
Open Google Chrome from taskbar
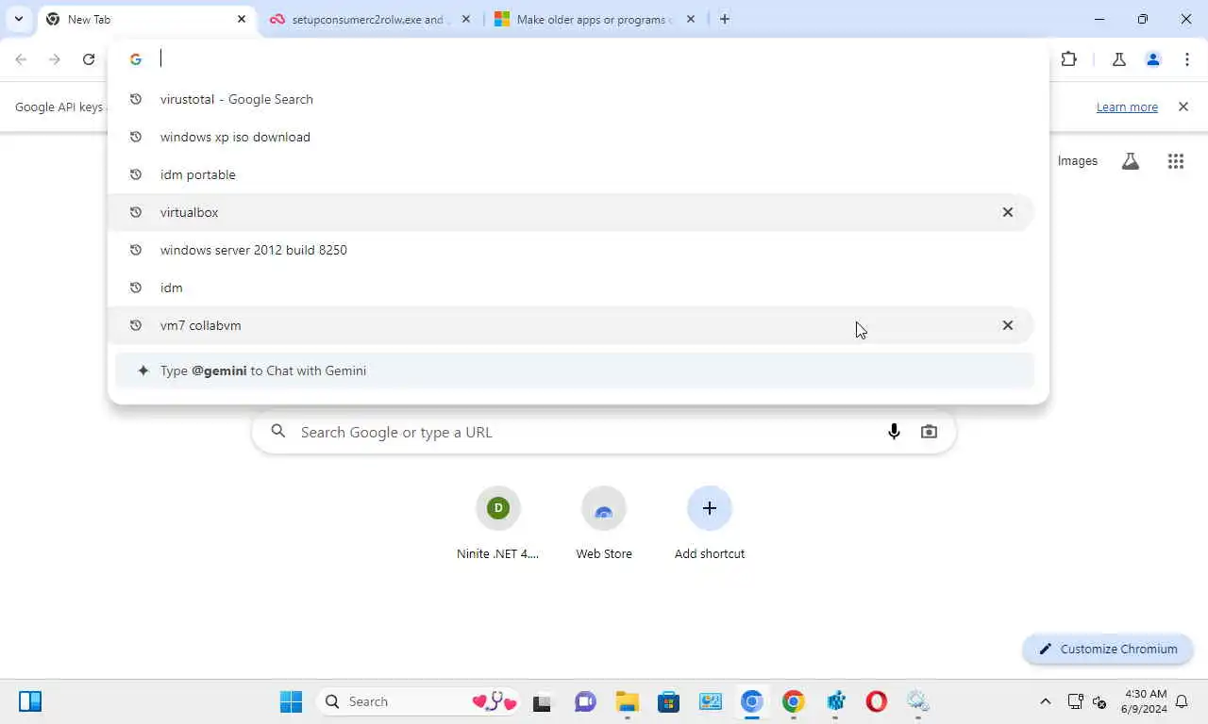pos(793,701)
